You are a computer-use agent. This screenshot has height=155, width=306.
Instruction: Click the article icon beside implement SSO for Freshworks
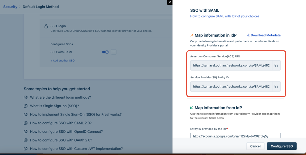(25, 115)
